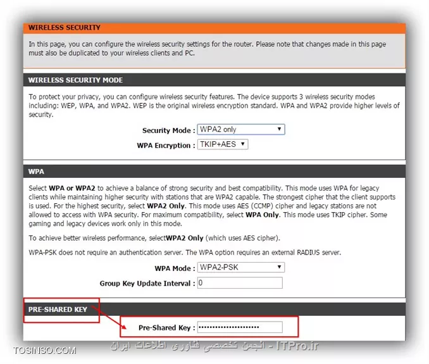The width and height of the screenshot is (429, 364).
Task: Open the Security Mode dropdown
Action: (240, 129)
